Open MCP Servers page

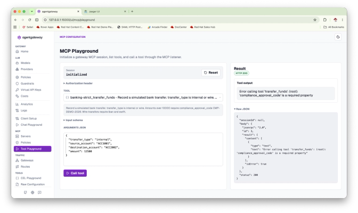pos(23,136)
